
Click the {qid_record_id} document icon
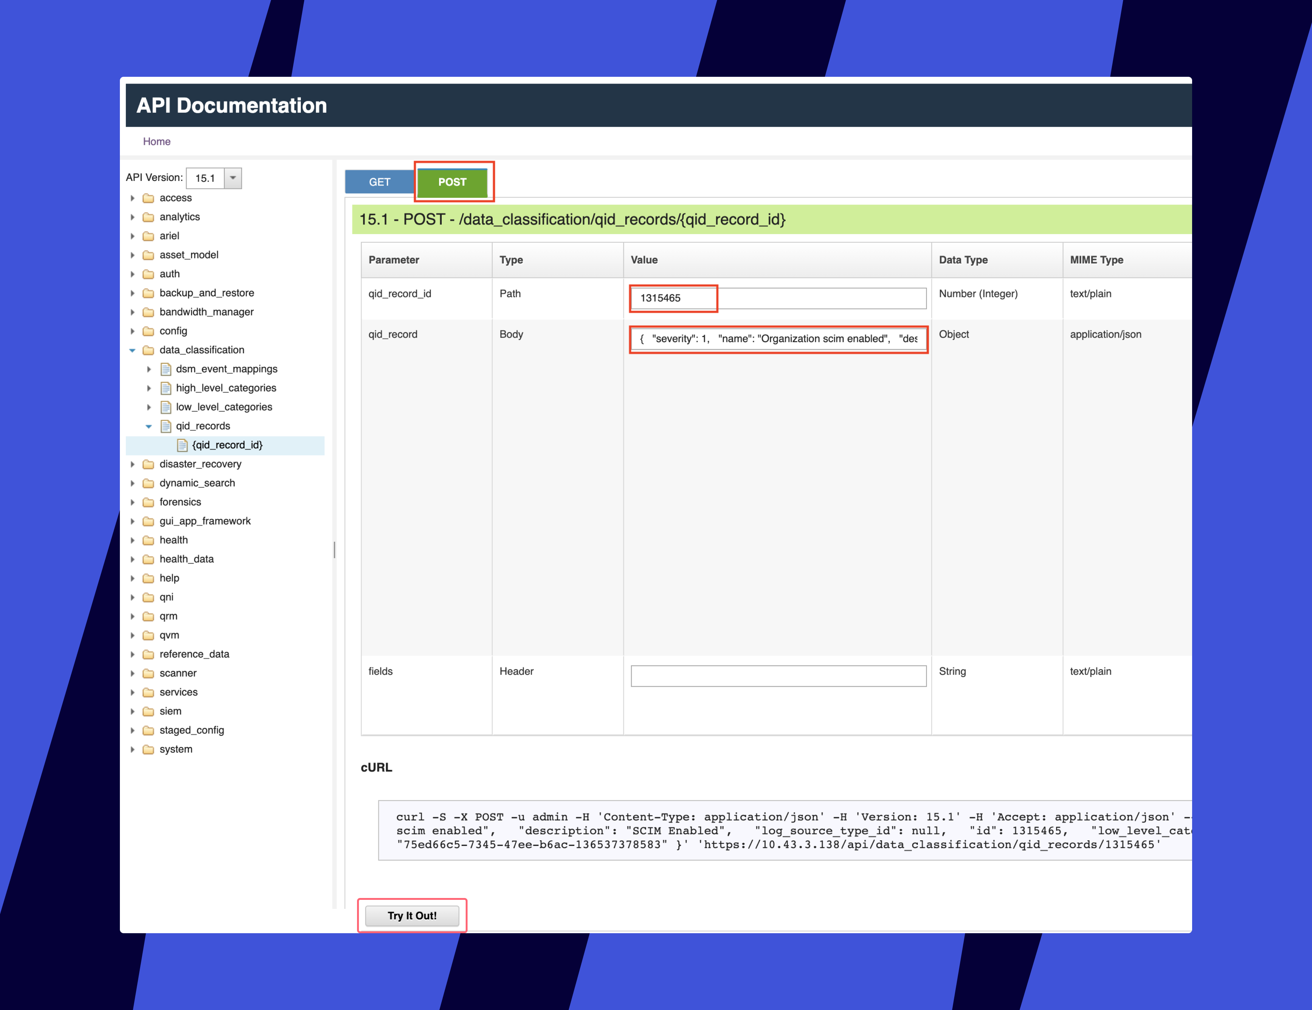[x=182, y=445]
